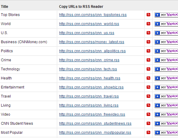Screen dimensions: 178x138
Task: Add U.S. feed to My Yahoo
Action: (x=166, y=33)
